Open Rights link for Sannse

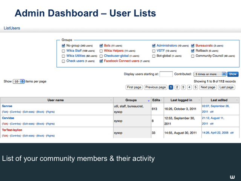(50, 112)
